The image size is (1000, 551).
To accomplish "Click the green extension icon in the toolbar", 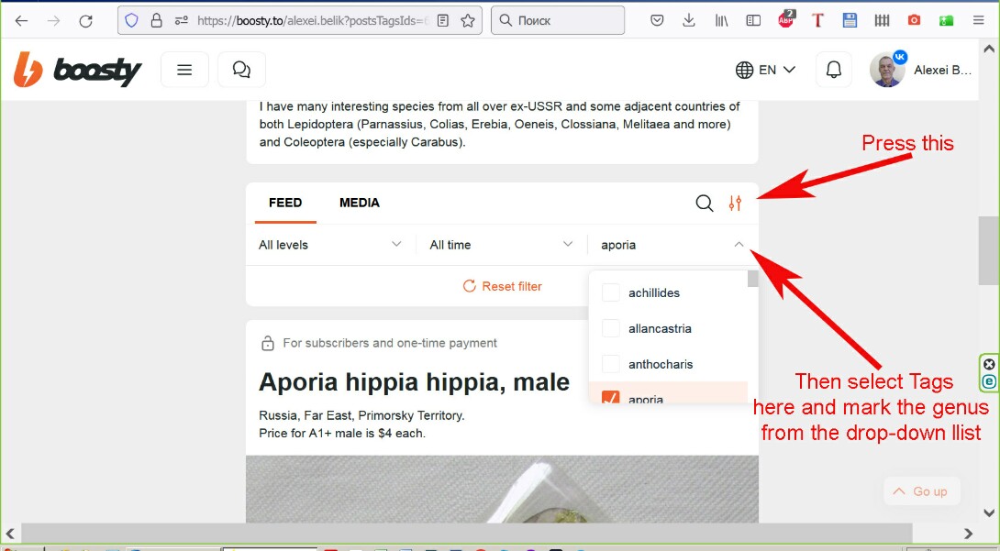I will 947,20.
